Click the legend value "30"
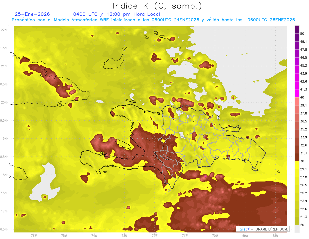 (303, 161)
